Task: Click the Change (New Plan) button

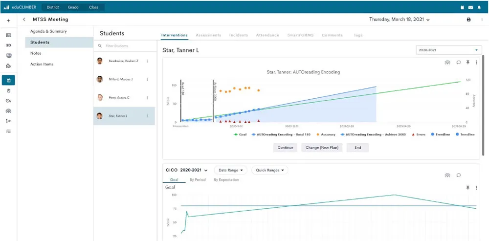Action: (322, 147)
